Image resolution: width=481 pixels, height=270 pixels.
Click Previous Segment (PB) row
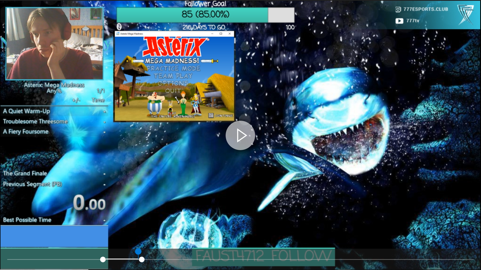click(54, 184)
